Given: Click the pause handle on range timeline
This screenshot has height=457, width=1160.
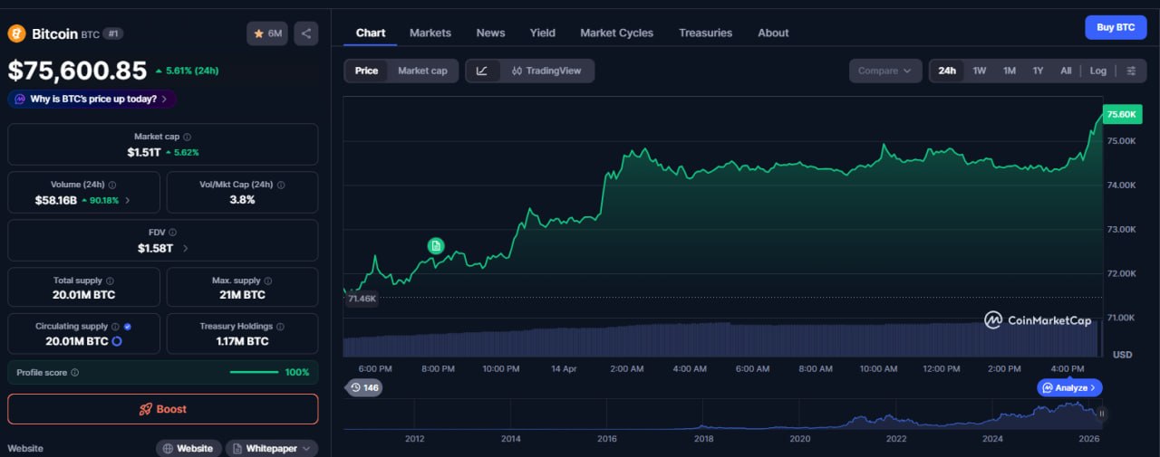Looking at the screenshot, I should [1102, 414].
